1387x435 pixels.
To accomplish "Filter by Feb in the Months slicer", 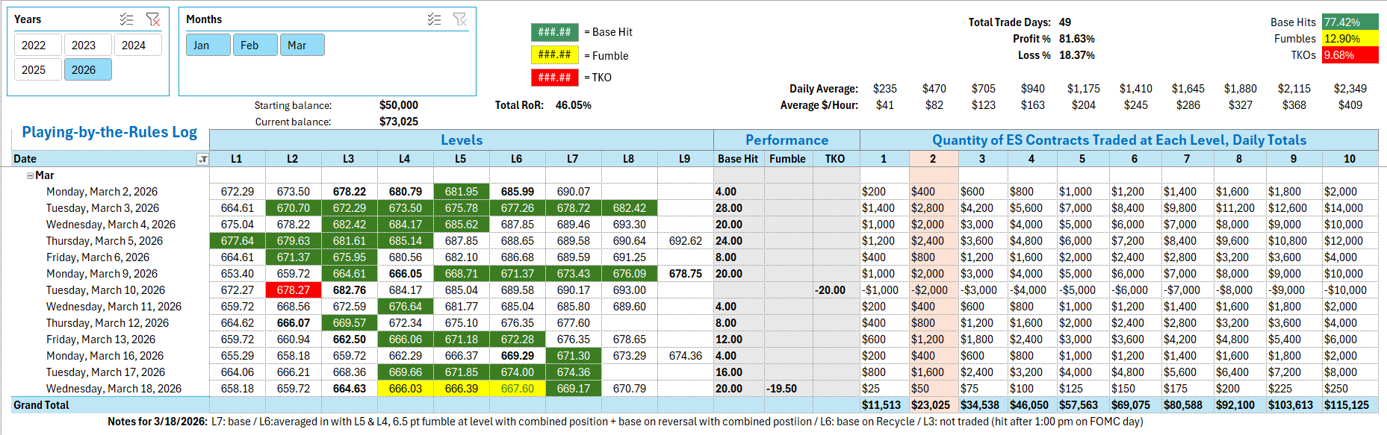I will pos(249,46).
